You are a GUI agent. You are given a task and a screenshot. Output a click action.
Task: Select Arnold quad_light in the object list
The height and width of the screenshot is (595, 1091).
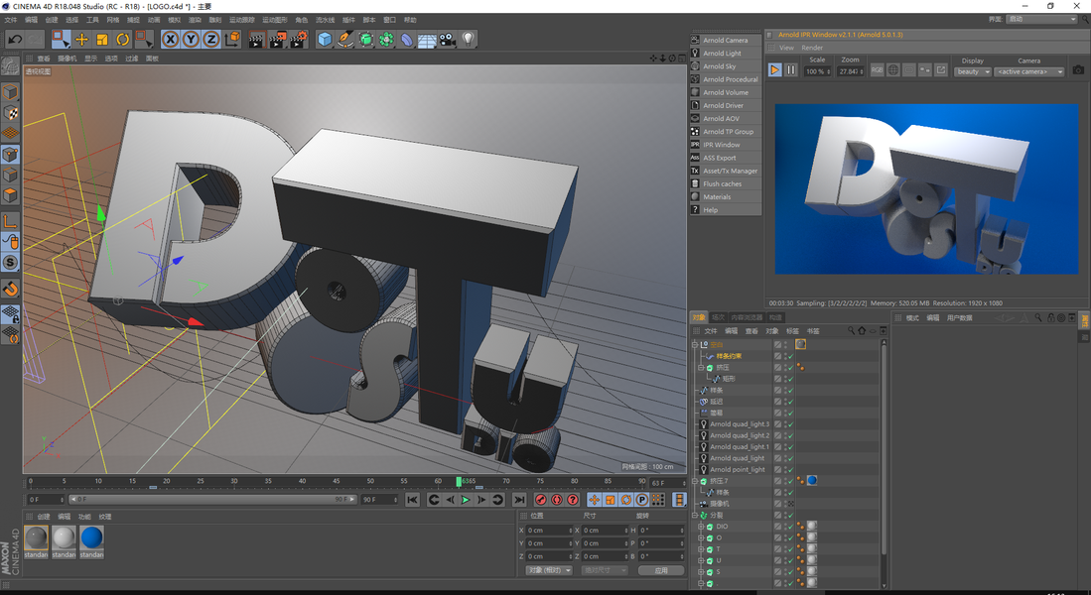737,458
